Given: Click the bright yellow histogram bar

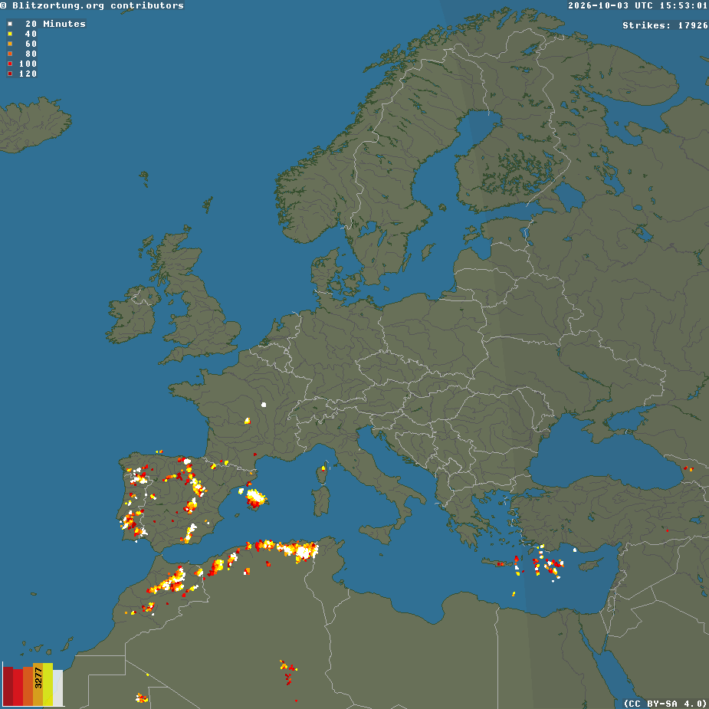Looking at the screenshot, I should click(48, 684).
